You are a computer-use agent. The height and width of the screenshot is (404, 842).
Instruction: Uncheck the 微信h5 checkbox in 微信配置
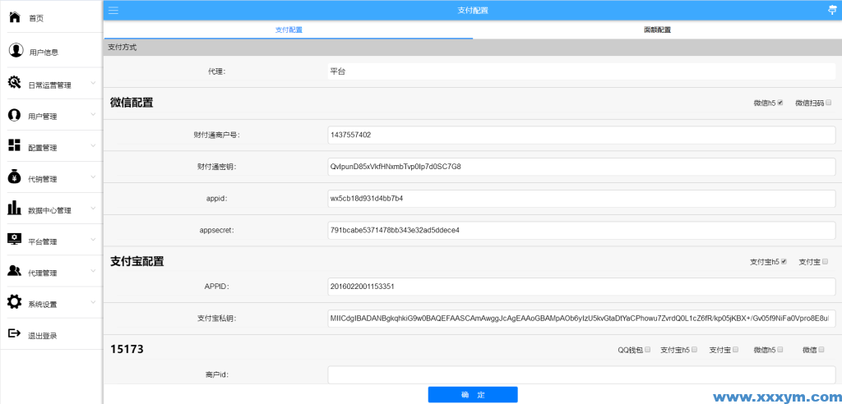pyautogui.click(x=780, y=103)
